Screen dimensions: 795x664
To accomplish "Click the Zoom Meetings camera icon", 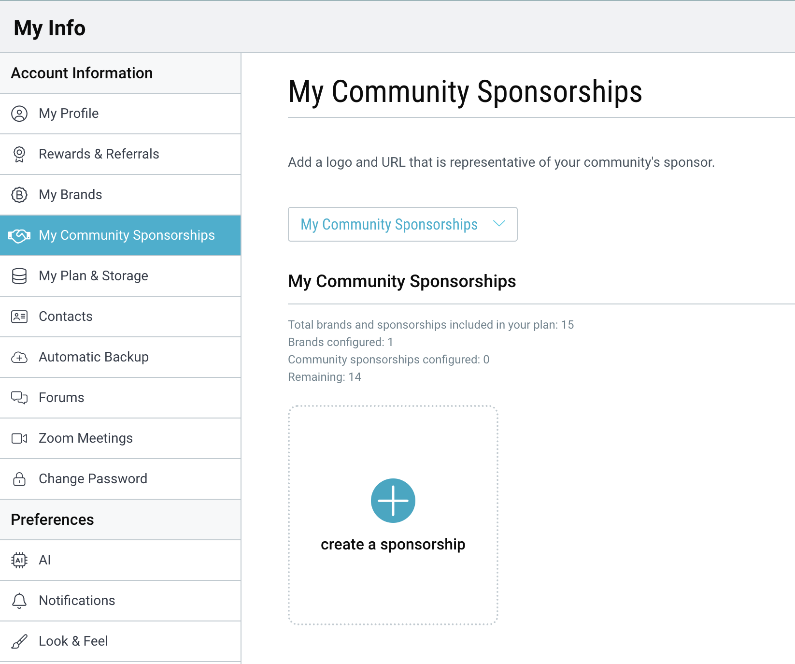I will [x=19, y=438].
